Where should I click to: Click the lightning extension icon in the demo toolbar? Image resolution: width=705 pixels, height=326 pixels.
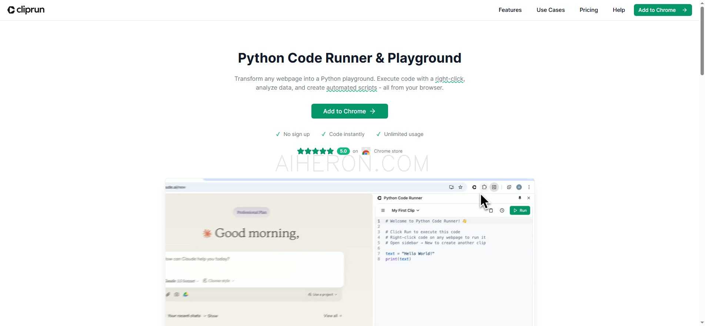[509, 187]
